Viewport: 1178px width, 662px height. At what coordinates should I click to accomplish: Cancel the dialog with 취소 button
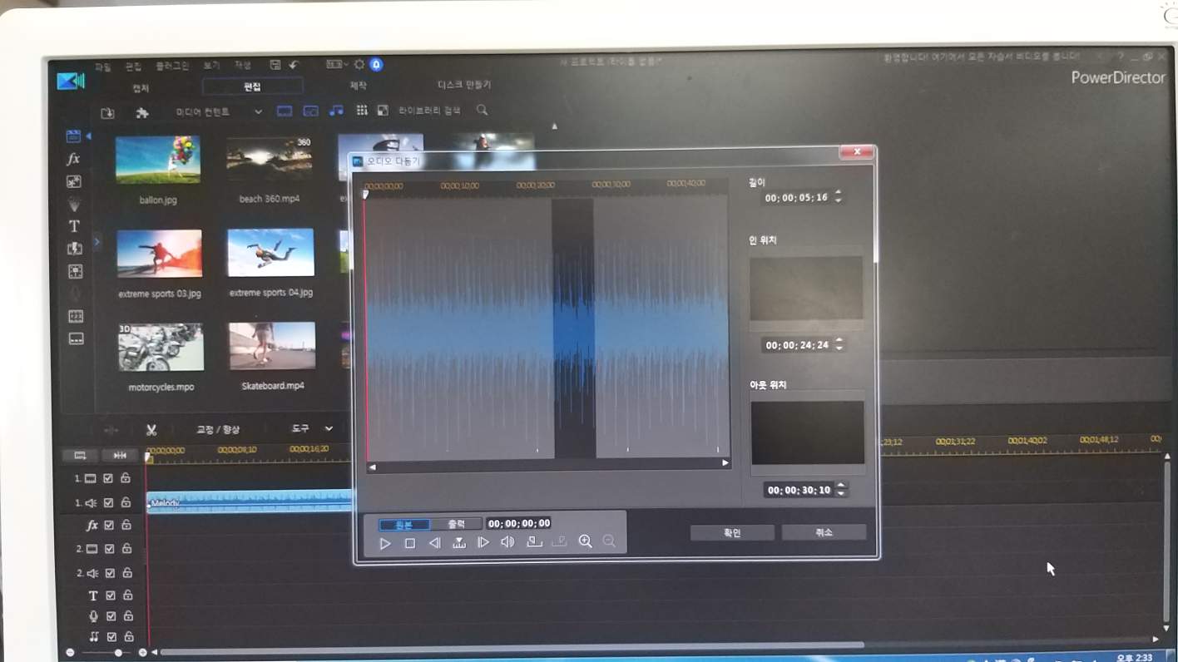coord(824,532)
